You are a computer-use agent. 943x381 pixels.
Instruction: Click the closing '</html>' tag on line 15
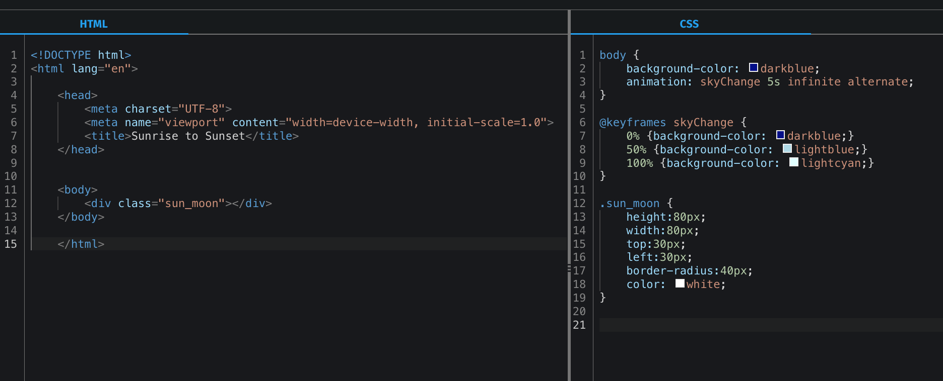coord(81,244)
